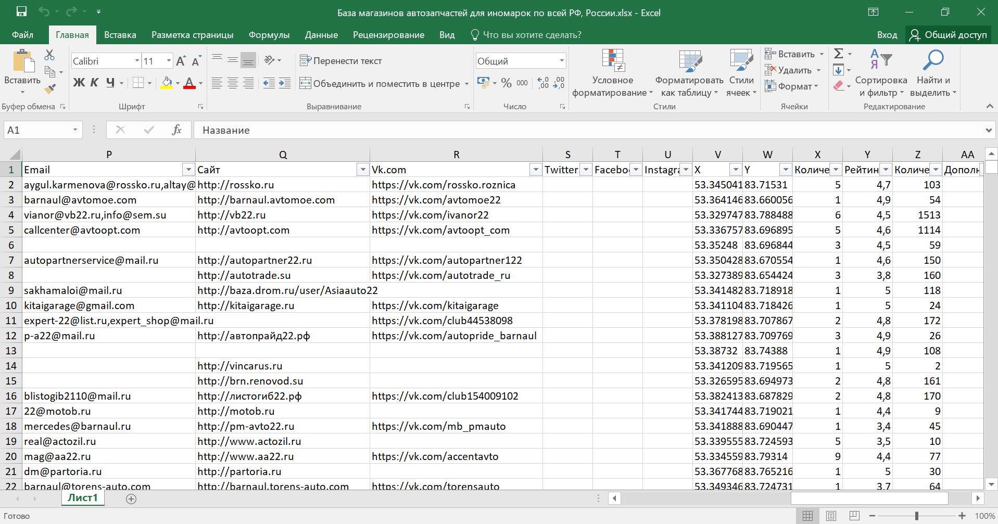Screen dimensions: 998x524
Task: Open the Общий number format dropdown
Action: pos(561,61)
